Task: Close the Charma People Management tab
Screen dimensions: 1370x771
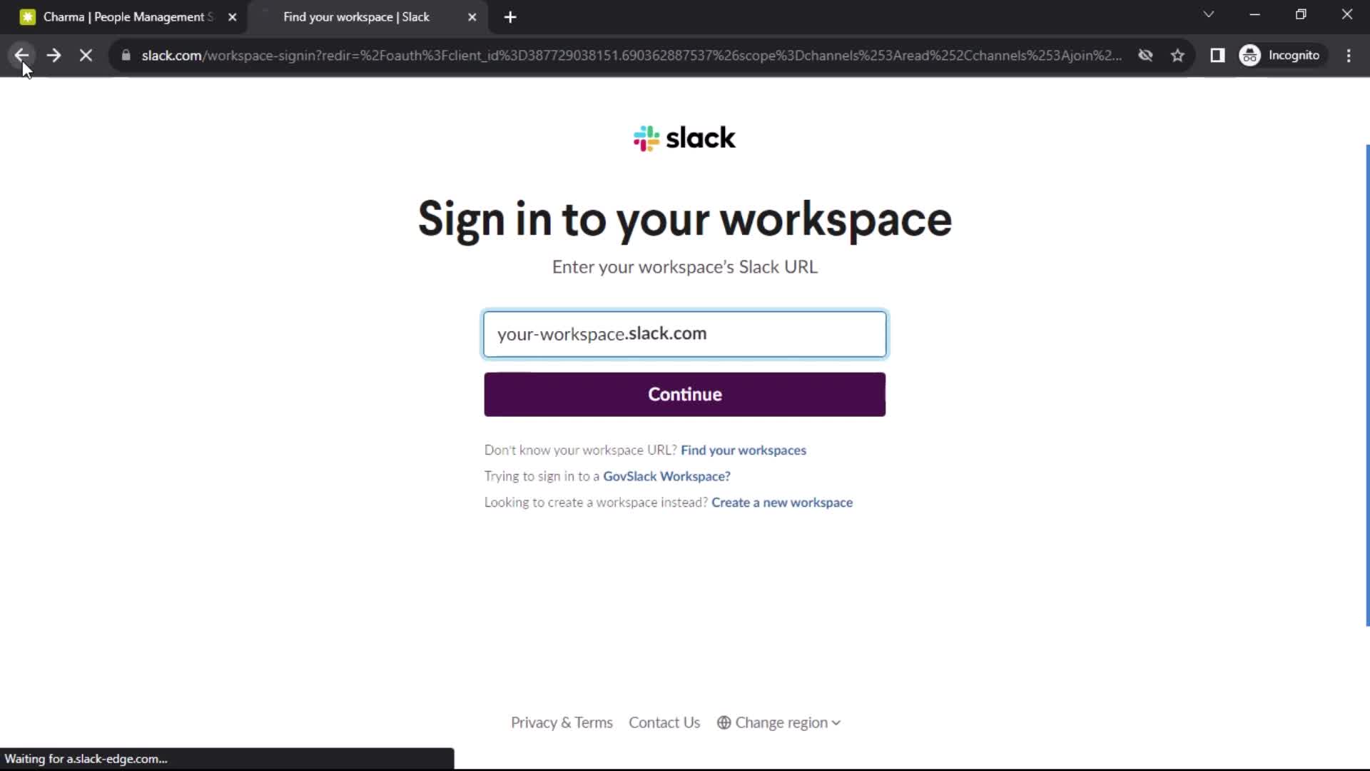Action: [x=232, y=17]
